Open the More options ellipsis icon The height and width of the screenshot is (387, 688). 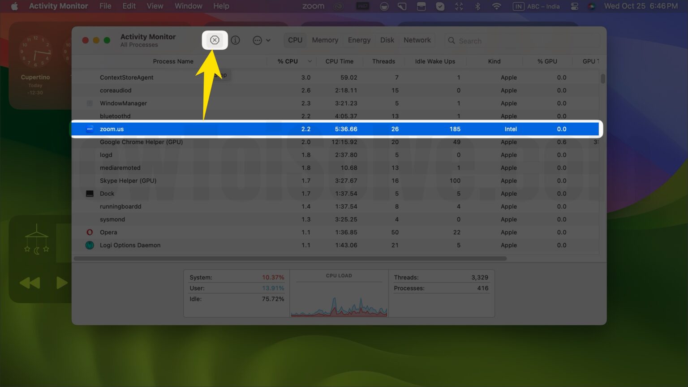256,40
